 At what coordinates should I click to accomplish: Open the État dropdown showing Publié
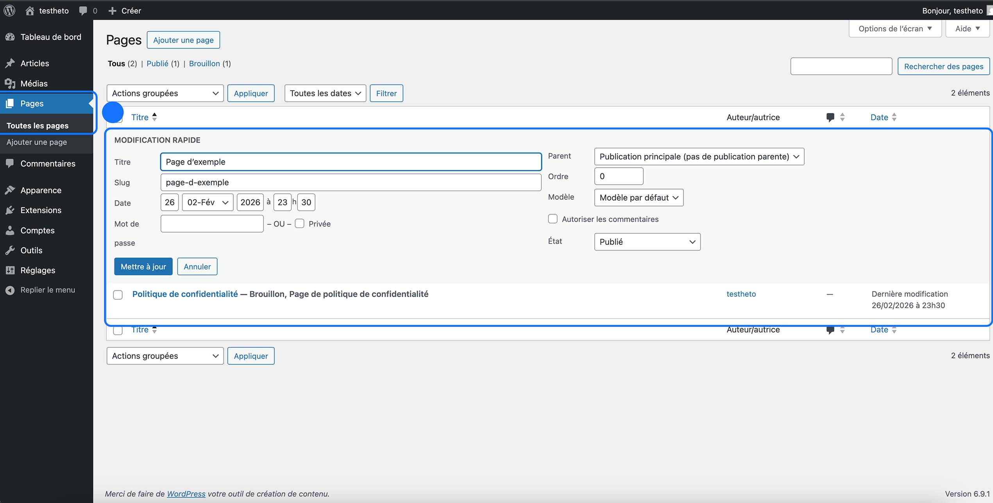(x=647, y=242)
